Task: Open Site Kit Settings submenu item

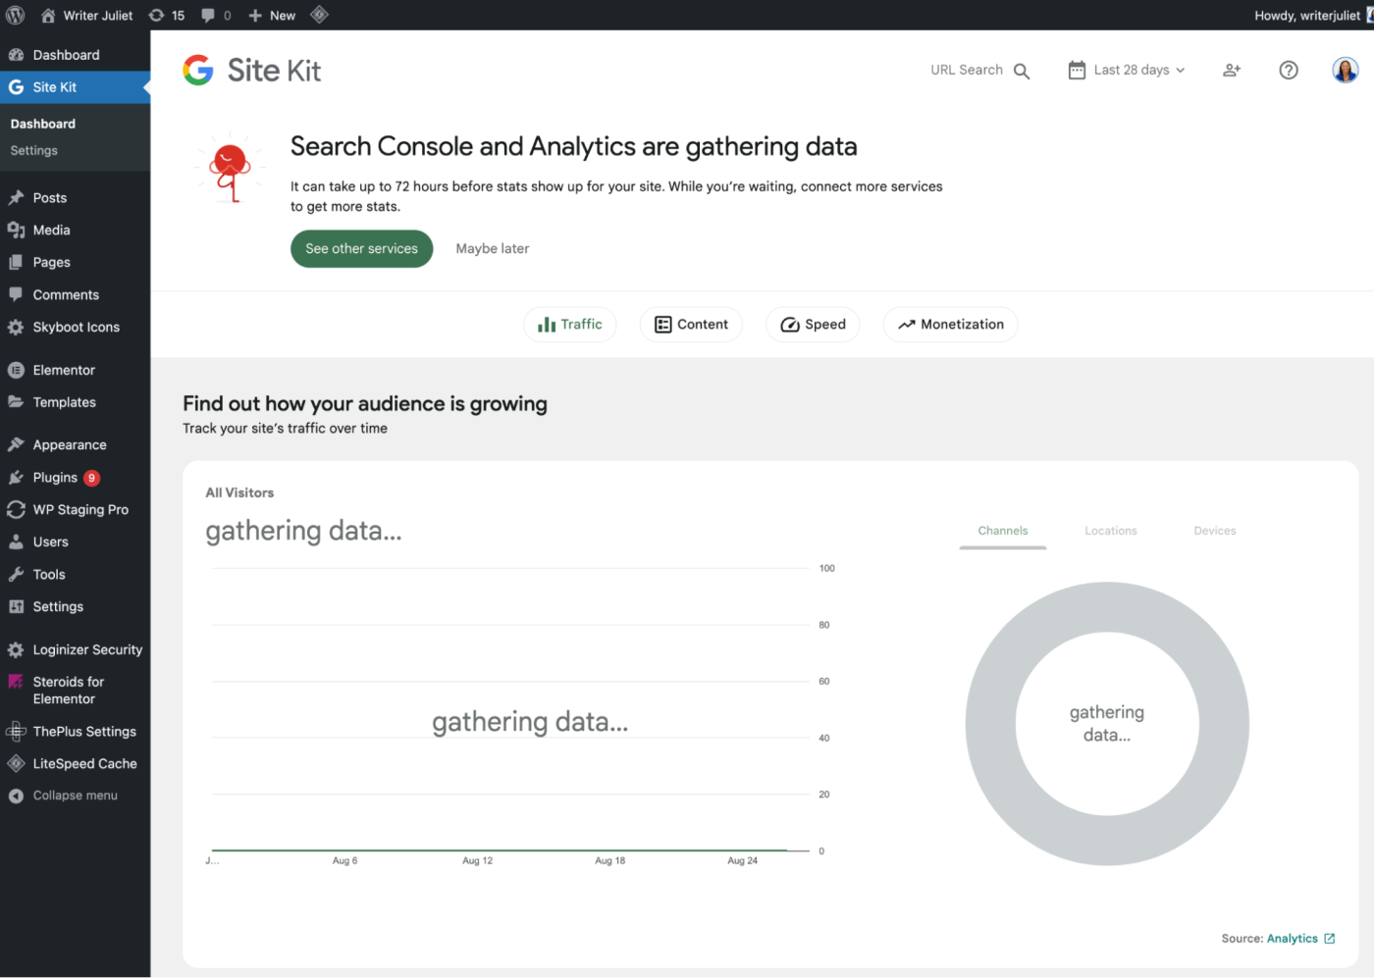Action: 34,150
